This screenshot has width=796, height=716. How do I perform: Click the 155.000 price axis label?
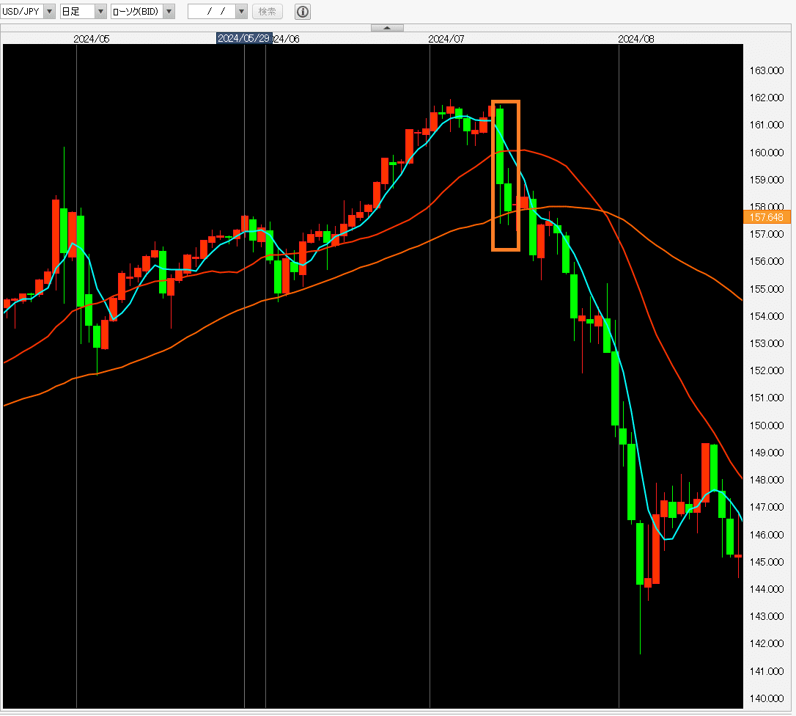(767, 289)
